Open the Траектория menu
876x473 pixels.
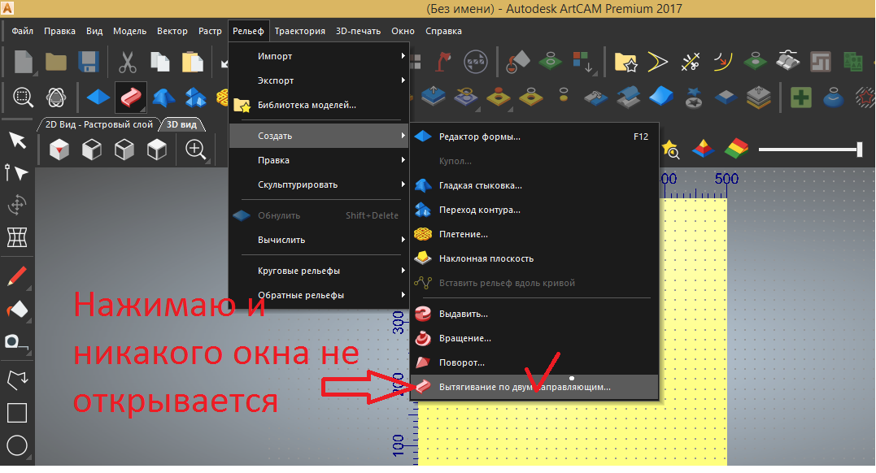pyautogui.click(x=299, y=31)
